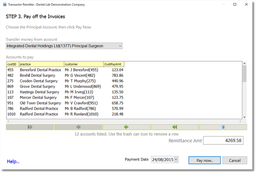Sort by CustPayAmt column header

(x=114, y=64)
